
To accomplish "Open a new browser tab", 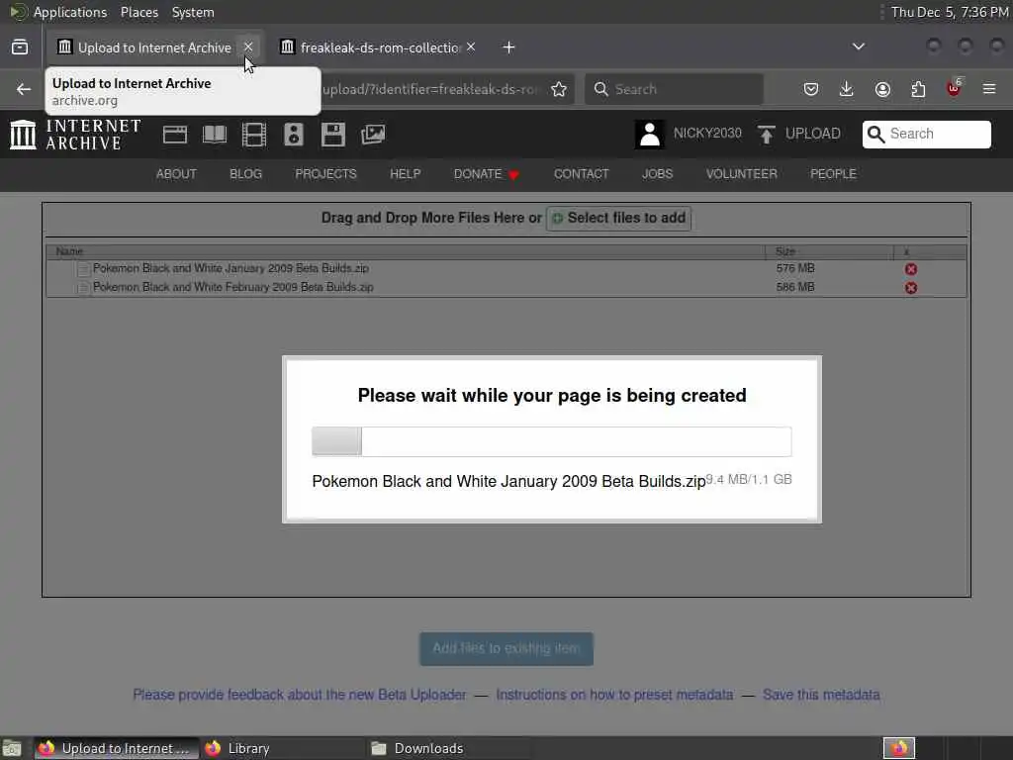I will pyautogui.click(x=509, y=47).
